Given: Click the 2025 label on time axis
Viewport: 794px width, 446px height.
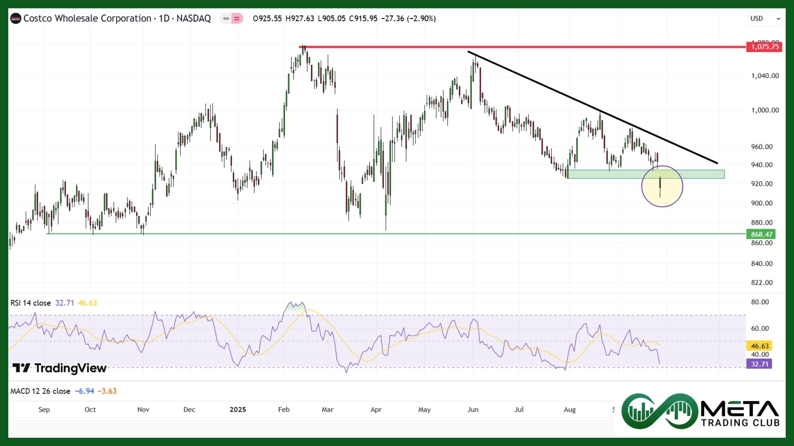Looking at the screenshot, I should coord(238,410).
